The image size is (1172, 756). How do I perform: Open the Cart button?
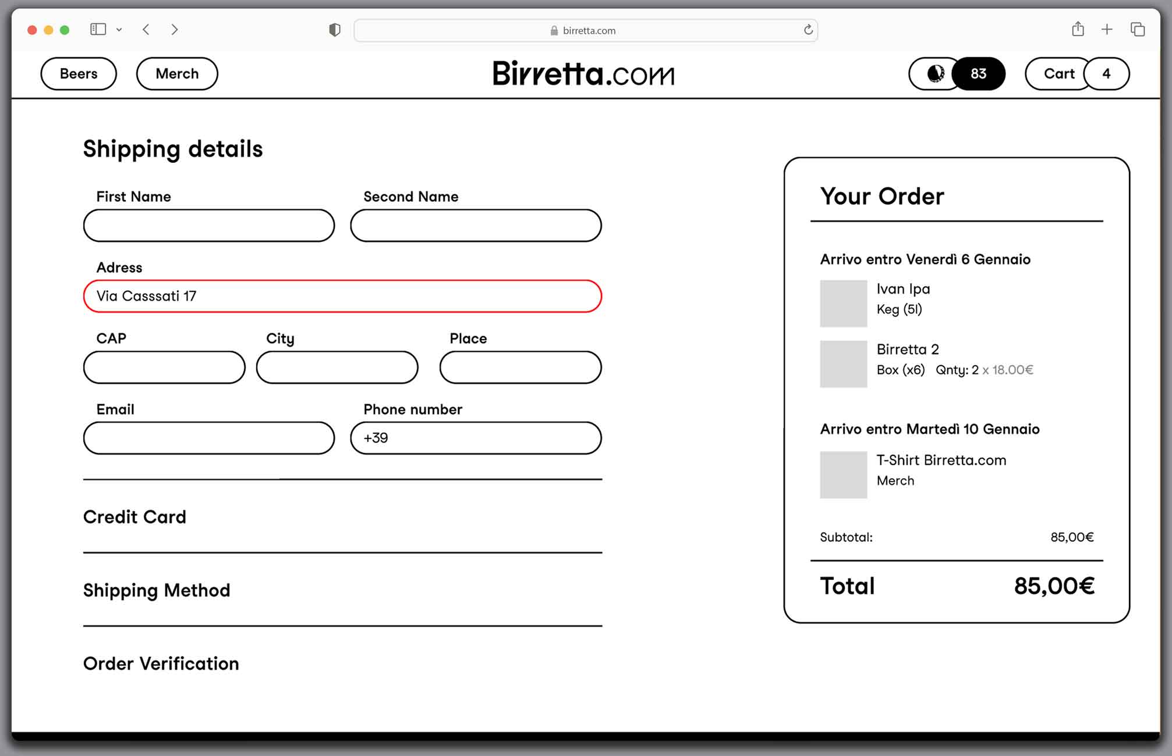click(x=1058, y=74)
